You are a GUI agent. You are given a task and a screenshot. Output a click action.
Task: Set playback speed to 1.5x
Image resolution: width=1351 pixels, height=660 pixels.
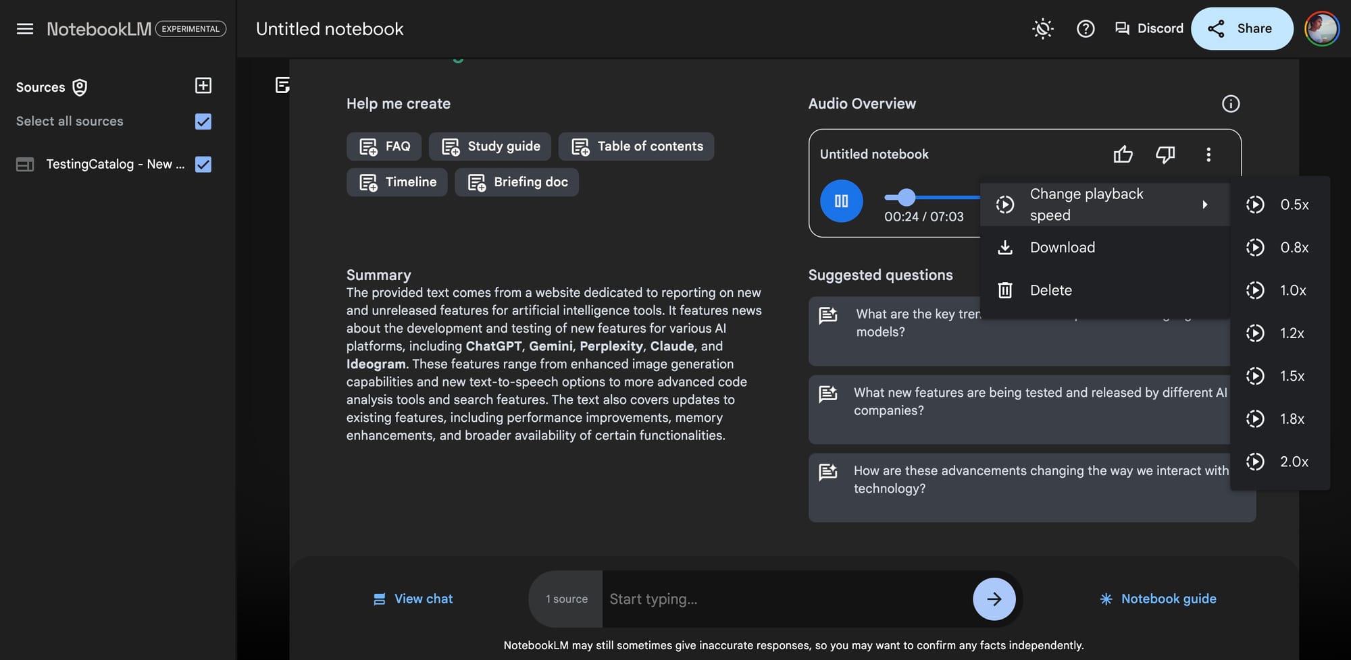click(x=1280, y=376)
